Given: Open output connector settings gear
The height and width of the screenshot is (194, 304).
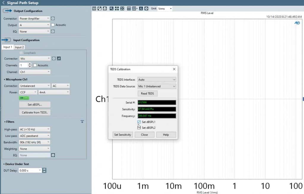Looking at the screenshot, I should (53, 18).
